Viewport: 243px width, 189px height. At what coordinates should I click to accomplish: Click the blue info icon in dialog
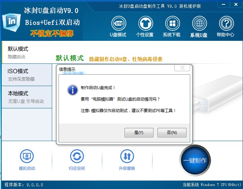pyautogui.click(x=72, y=90)
